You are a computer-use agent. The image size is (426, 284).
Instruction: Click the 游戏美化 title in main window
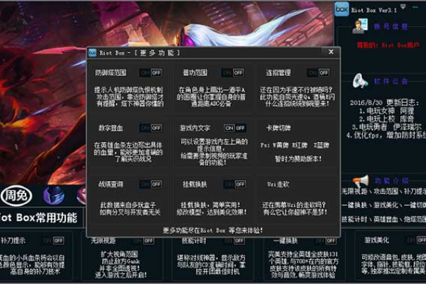[376, 240]
